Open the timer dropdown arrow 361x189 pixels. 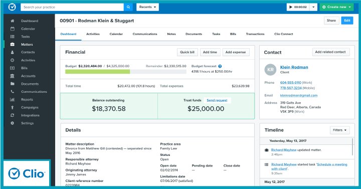313,7
